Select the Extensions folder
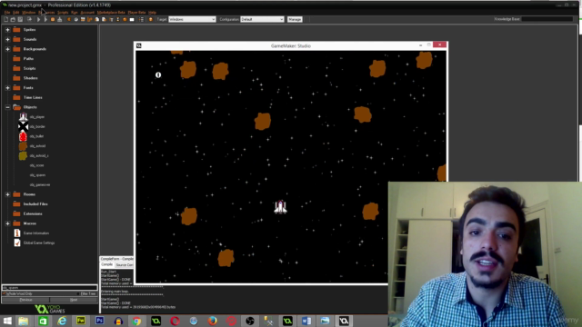This screenshot has width=582, height=327. click(x=33, y=213)
